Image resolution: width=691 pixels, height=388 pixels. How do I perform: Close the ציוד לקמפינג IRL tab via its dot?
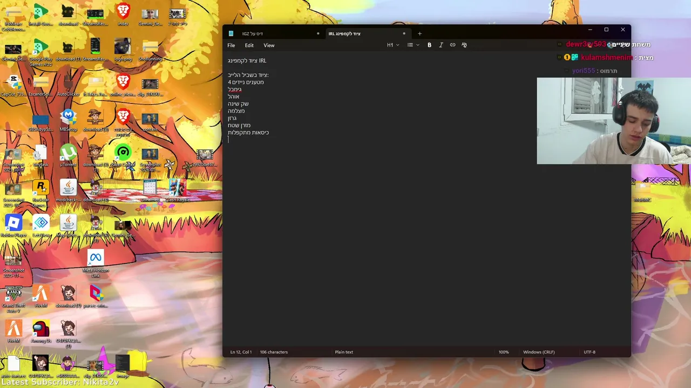pyautogui.click(x=404, y=33)
